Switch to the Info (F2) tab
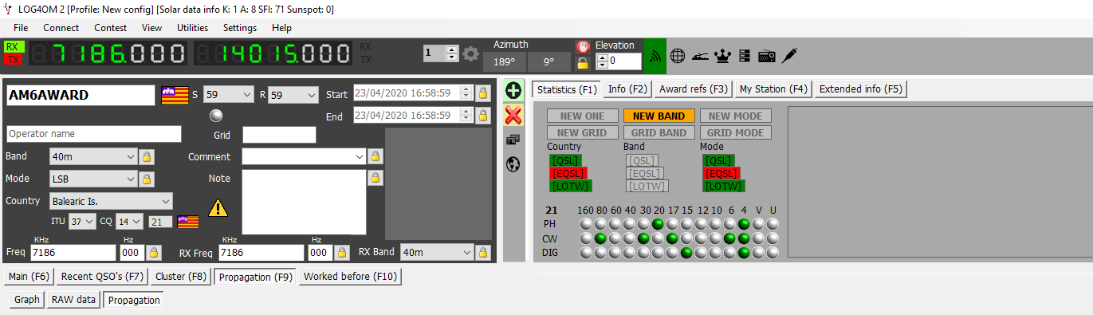Viewport: 1093px width, 315px height. click(627, 89)
